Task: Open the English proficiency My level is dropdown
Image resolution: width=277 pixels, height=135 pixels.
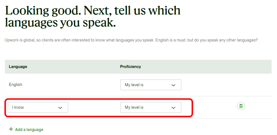Action: tap(151, 85)
